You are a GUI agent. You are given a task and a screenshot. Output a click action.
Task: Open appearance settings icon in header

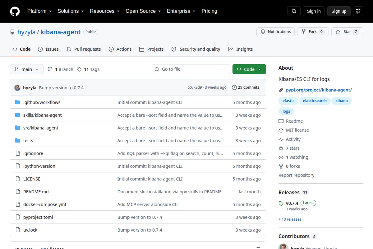[x=358, y=11]
